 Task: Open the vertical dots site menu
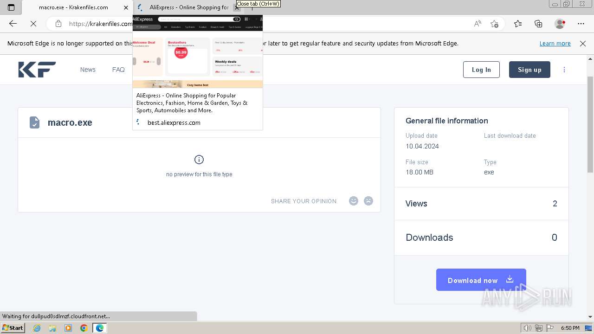point(564,70)
